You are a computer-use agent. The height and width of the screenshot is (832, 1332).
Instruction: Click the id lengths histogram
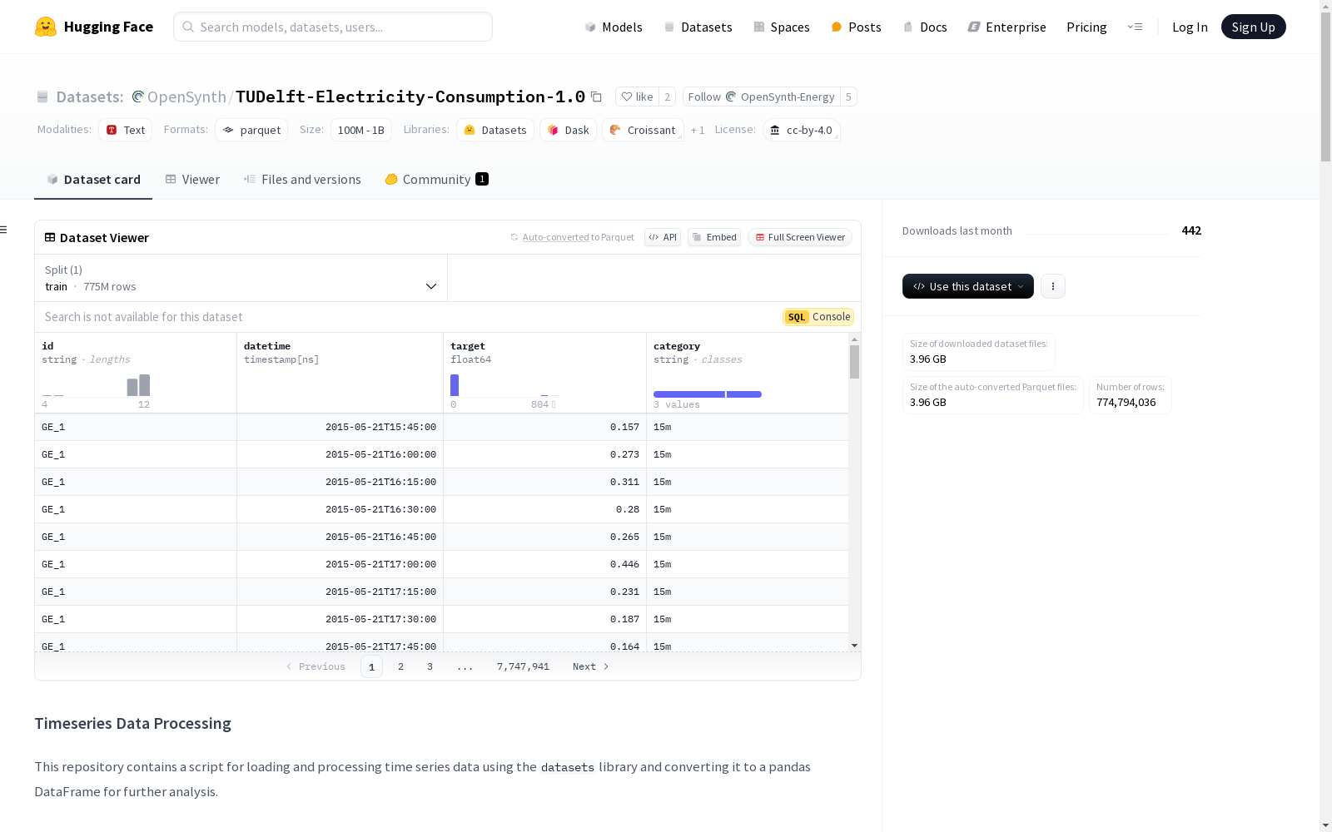(x=96, y=385)
